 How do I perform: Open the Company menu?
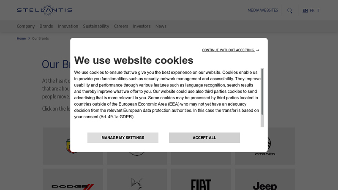pyautogui.click(x=26, y=26)
